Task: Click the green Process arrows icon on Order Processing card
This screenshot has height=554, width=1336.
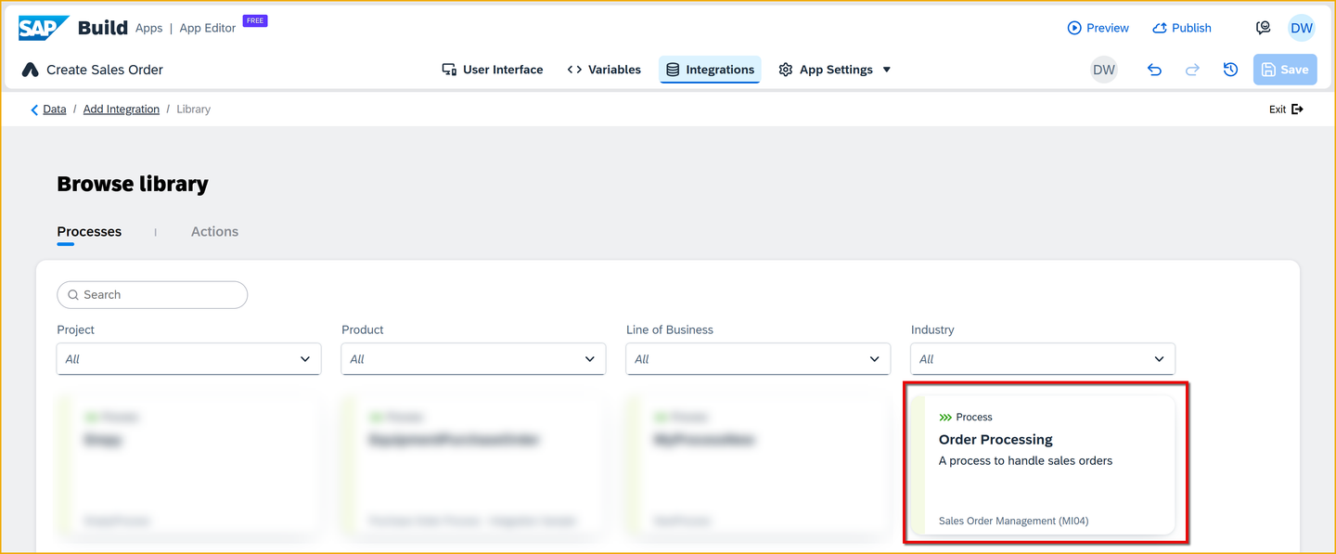Action: click(945, 418)
